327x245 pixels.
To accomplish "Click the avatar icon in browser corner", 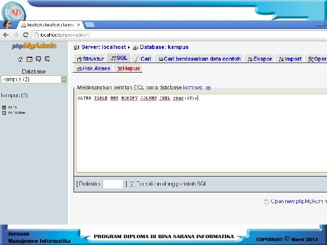I will 8,24.
